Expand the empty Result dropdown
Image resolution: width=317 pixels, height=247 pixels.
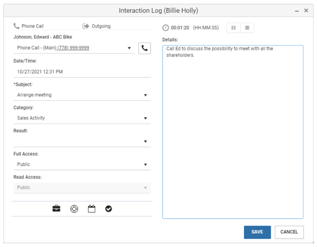[146, 142]
